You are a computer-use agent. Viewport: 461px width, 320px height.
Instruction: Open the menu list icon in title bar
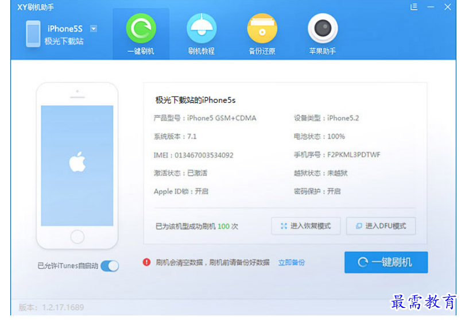click(414, 7)
